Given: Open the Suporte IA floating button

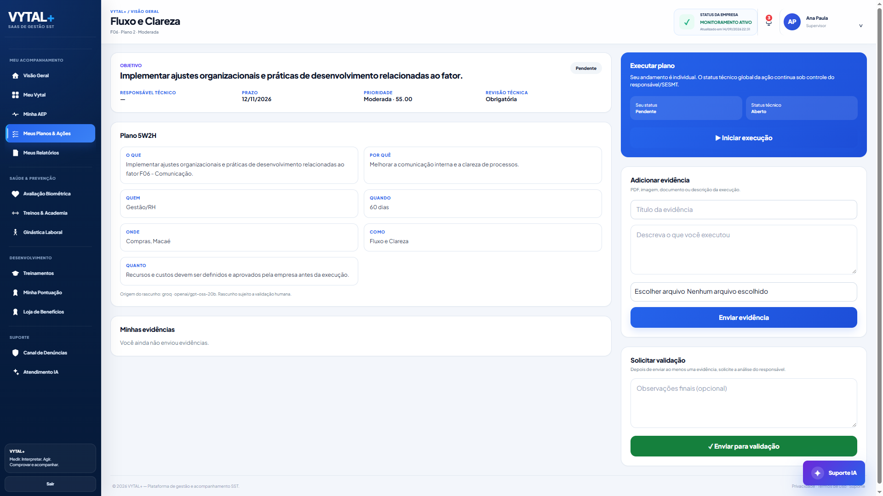Looking at the screenshot, I should 834,473.
